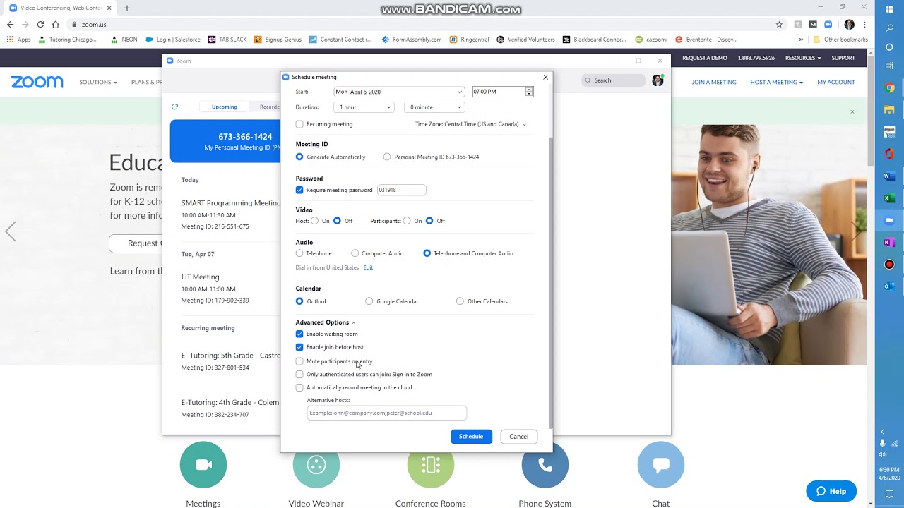Refresh upcoming meetings in the Zoom window

coord(174,107)
